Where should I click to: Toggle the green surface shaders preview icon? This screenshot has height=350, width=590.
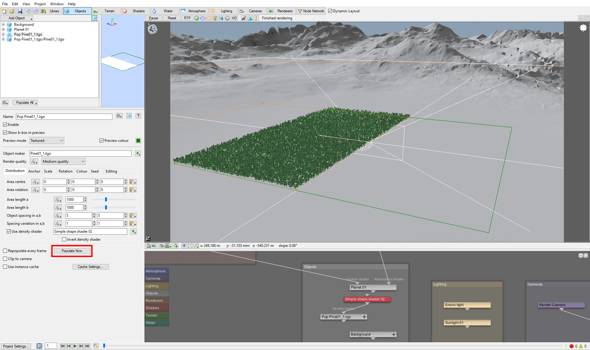pyautogui.click(x=197, y=18)
